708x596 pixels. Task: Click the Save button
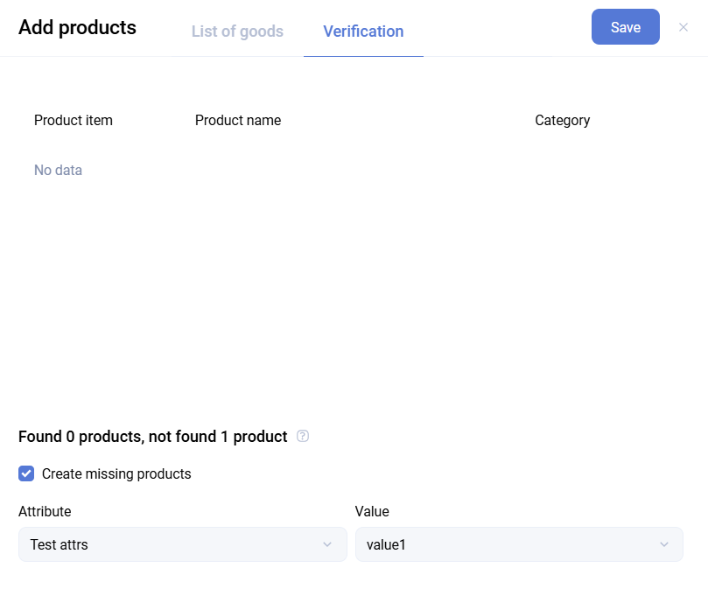[625, 27]
